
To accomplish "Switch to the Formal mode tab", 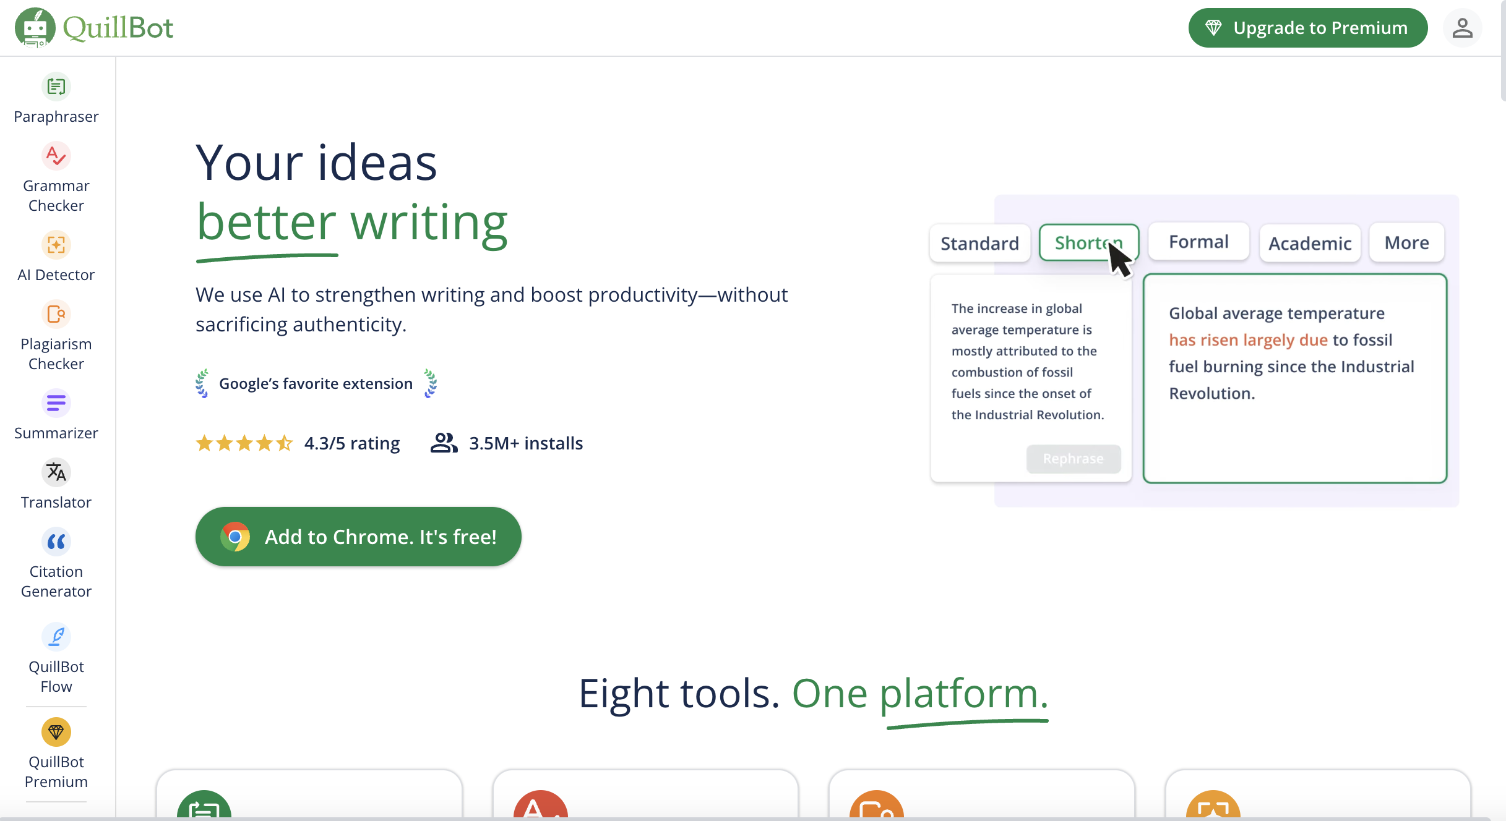I will 1199,242.
